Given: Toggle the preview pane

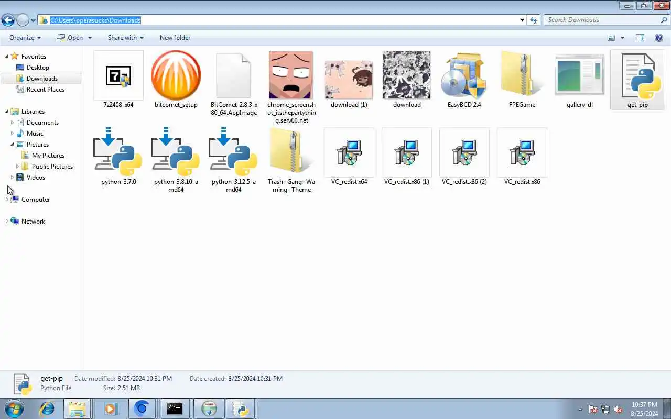Looking at the screenshot, I should click(640, 38).
